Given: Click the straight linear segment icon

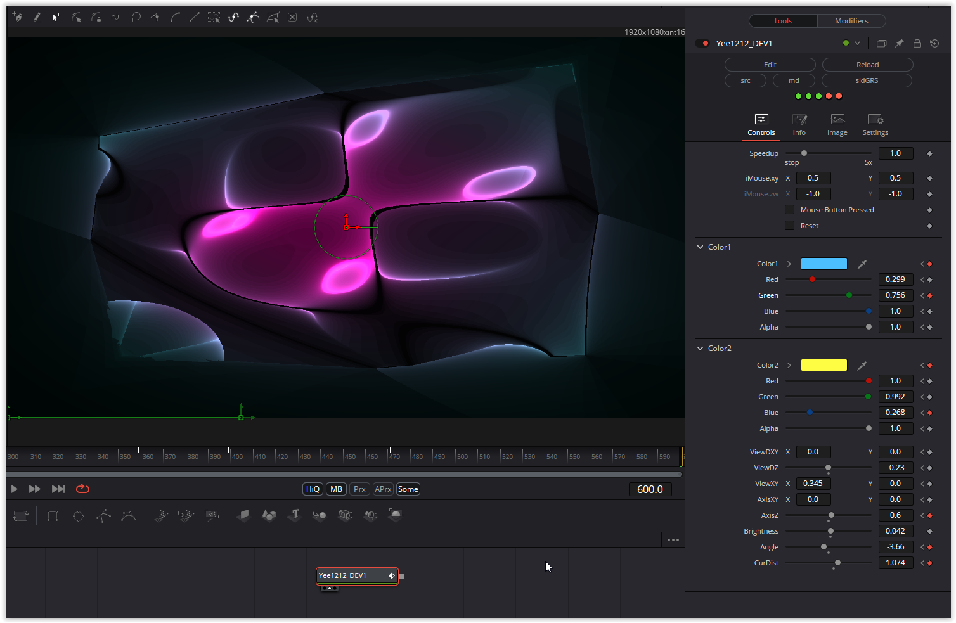Looking at the screenshot, I should [x=195, y=18].
